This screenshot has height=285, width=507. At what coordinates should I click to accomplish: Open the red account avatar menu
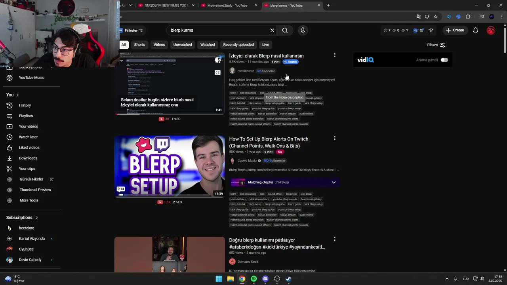(491, 30)
